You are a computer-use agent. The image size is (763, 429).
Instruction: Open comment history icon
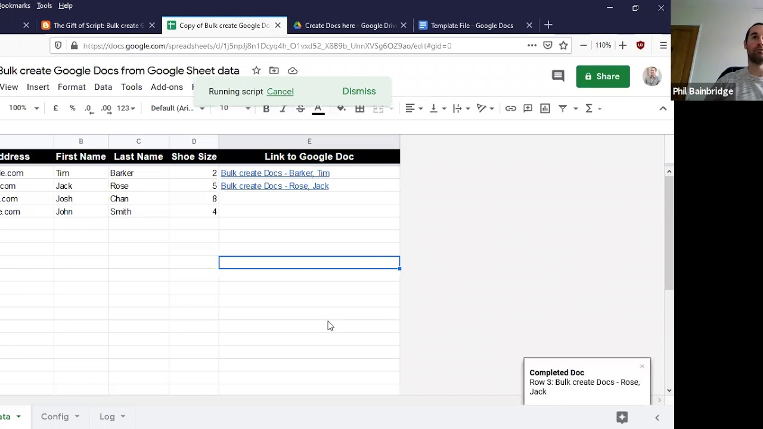pyautogui.click(x=558, y=76)
